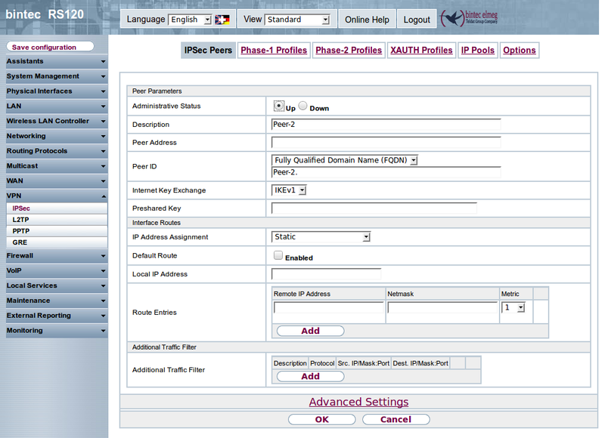The width and height of the screenshot is (605, 438).
Task: Click Save configuration button
Action: [x=50, y=47]
